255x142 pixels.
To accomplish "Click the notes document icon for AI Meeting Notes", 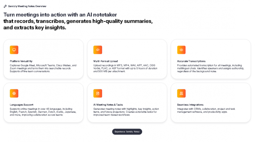I will click(98, 93).
